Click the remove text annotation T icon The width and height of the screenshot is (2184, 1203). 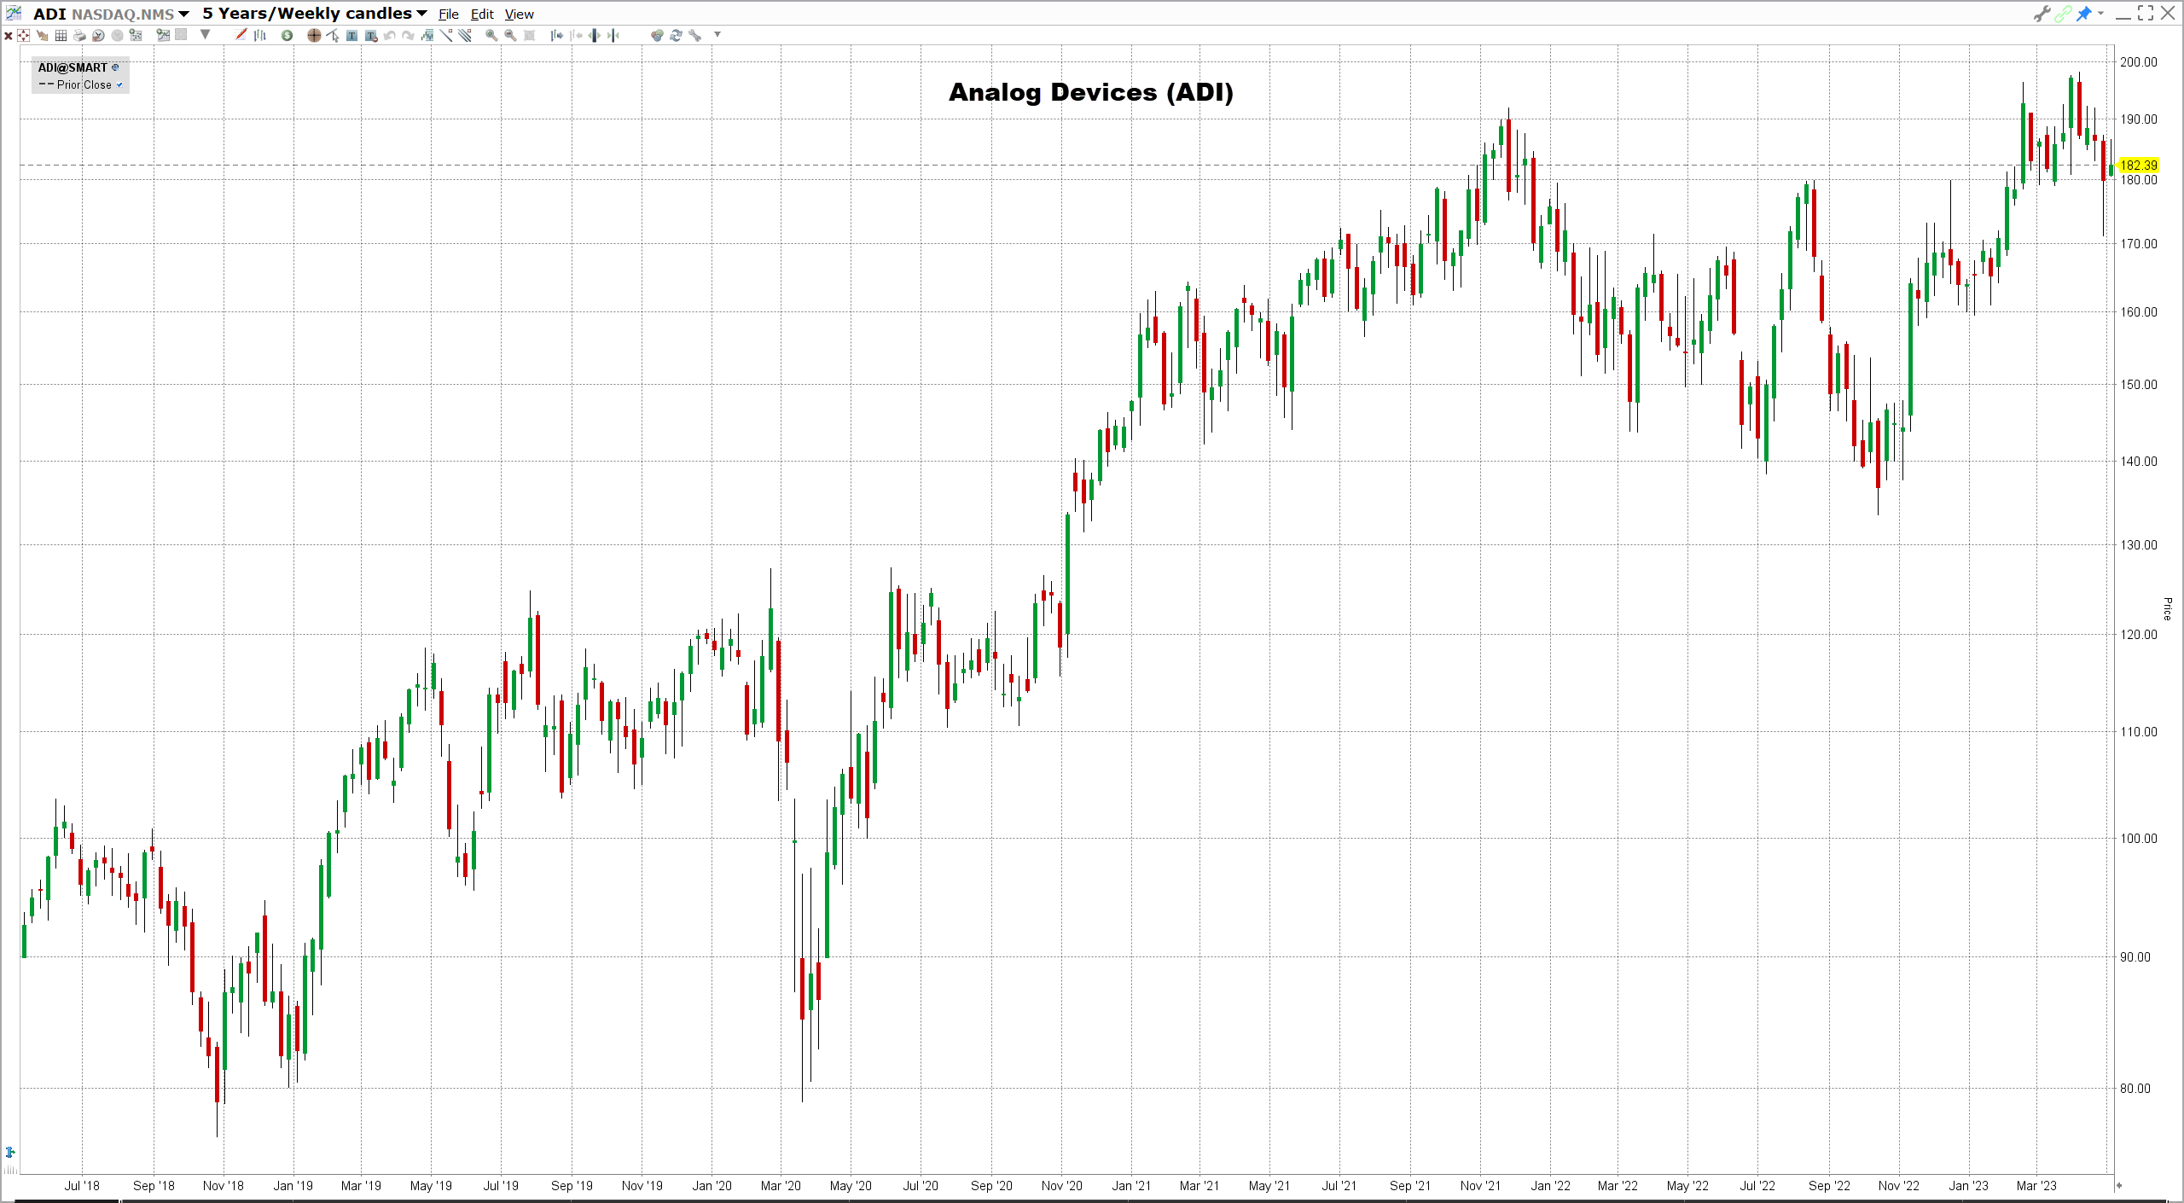coord(371,36)
